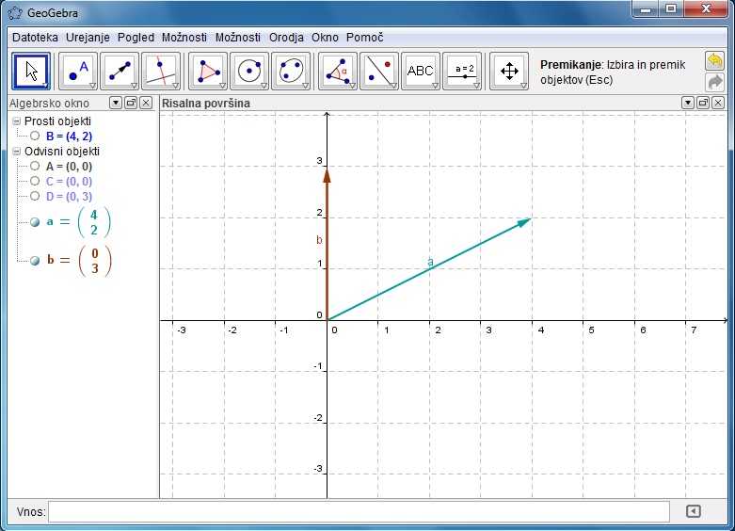
Task: Click the Vnos input field
Action: (358, 511)
